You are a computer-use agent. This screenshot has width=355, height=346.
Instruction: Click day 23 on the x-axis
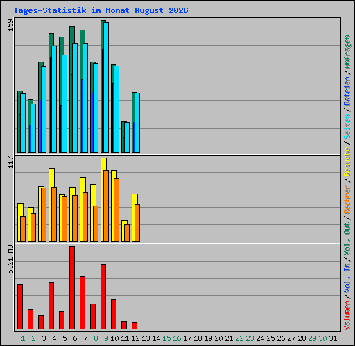tap(250, 338)
